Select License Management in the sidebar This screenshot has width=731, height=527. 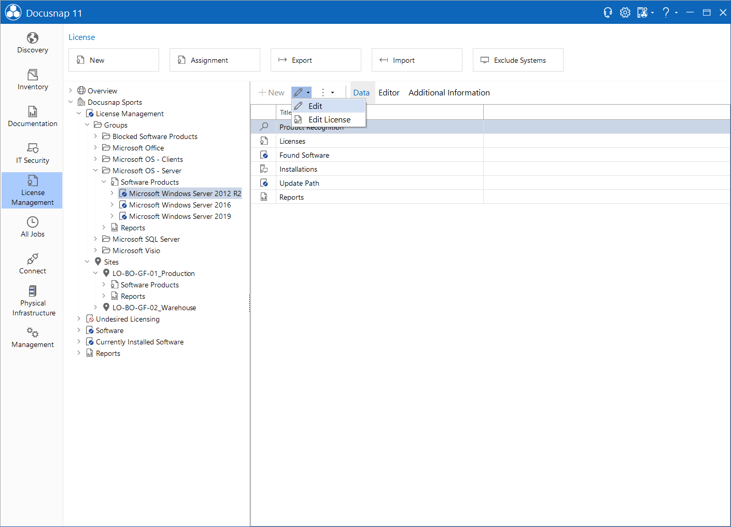click(x=32, y=190)
